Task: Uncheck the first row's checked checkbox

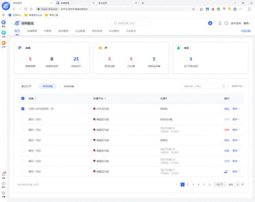Action: pos(23,109)
